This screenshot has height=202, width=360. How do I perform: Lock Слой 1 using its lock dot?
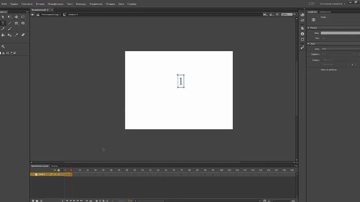point(58,175)
